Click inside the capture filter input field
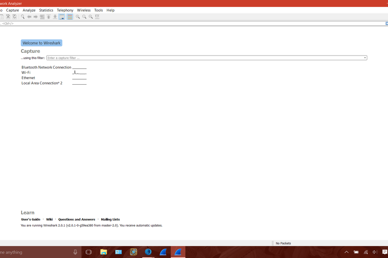Screen dimensions: 388x258 tap(172, 58)
